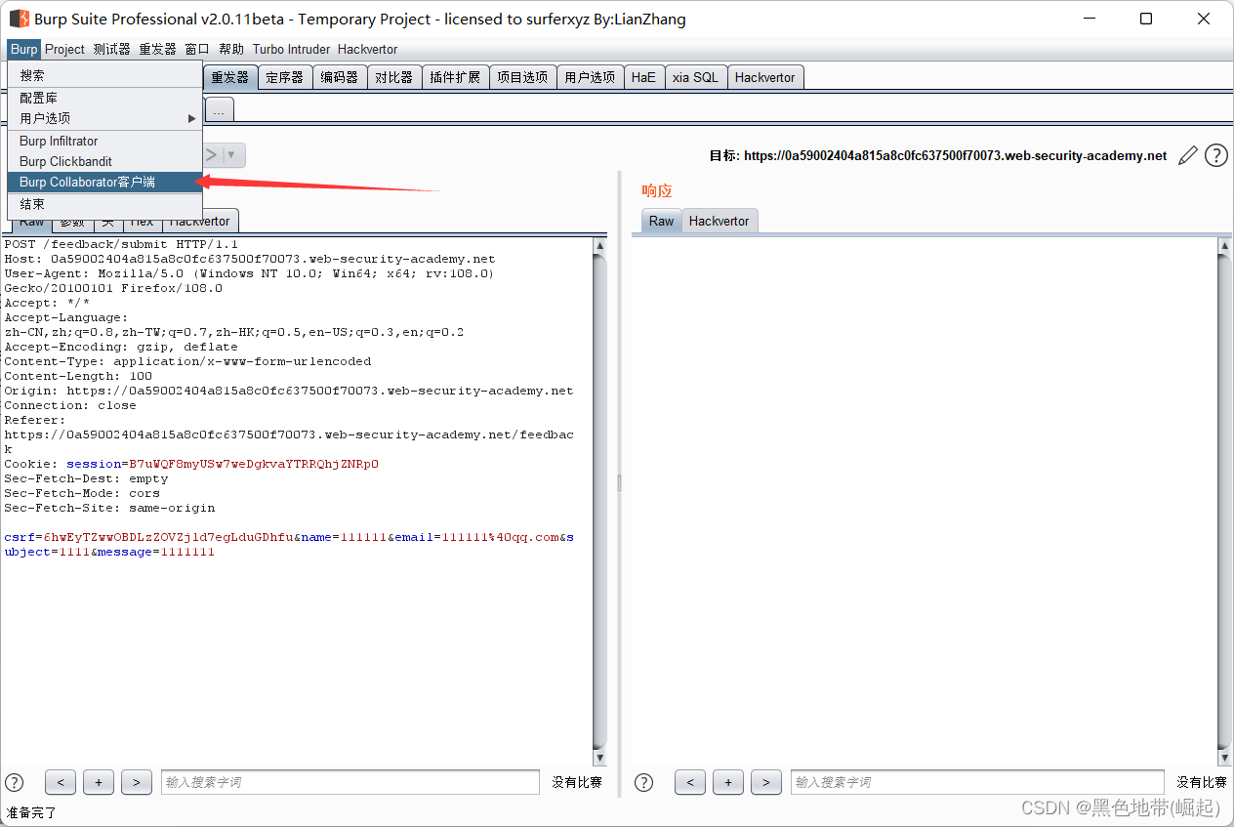This screenshot has height=827, width=1234.
Task: Click the 'Content-Length: 100' header line
Action: tap(78, 376)
